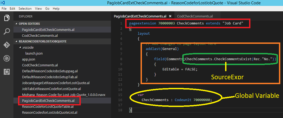Open the View menu

[x=39, y=9]
